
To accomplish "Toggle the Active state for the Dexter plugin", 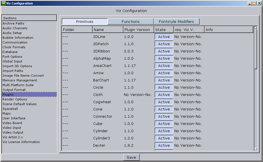I will (163, 145).
